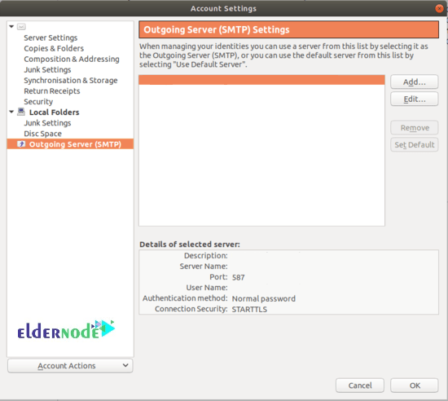The height and width of the screenshot is (401, 448).
Task: Select Return Receipts item
Action: (x=52, y=91)
